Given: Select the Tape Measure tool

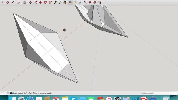Looking at the screenshot, I should 55,2.
